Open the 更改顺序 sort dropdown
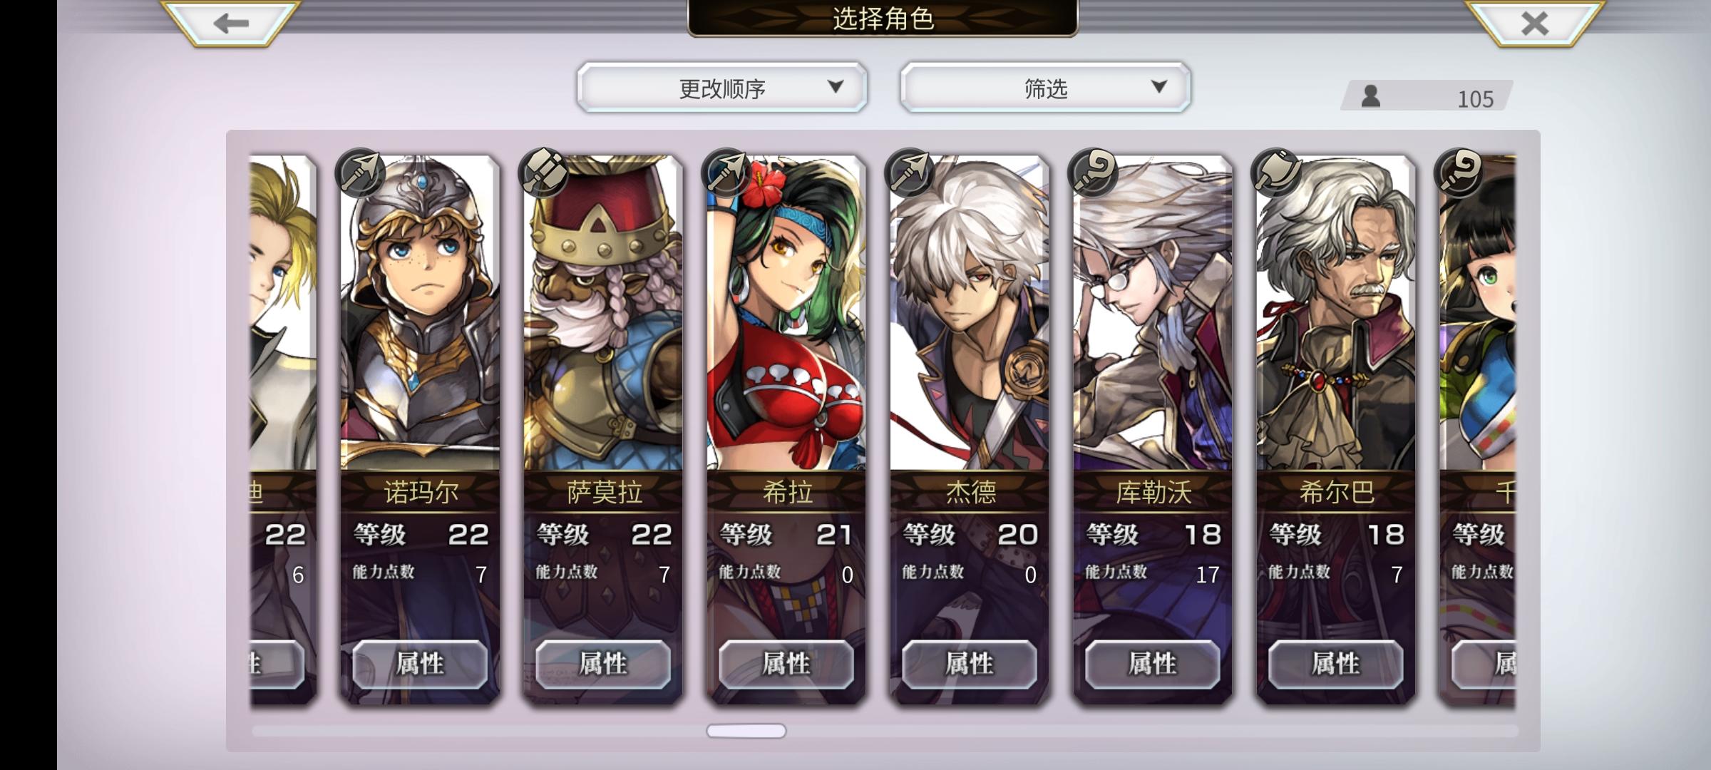Screen dimensions: 1711x770 pyautogui.click(x=722, y=88)
